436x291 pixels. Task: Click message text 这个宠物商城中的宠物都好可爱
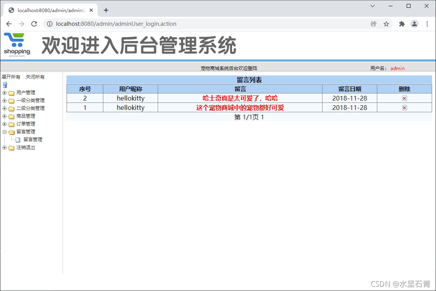(x=240, y=108)
